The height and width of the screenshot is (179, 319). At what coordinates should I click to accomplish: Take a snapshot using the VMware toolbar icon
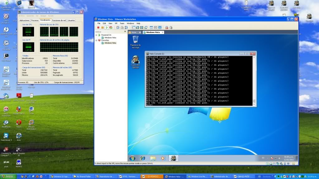[x=118, y=28]
